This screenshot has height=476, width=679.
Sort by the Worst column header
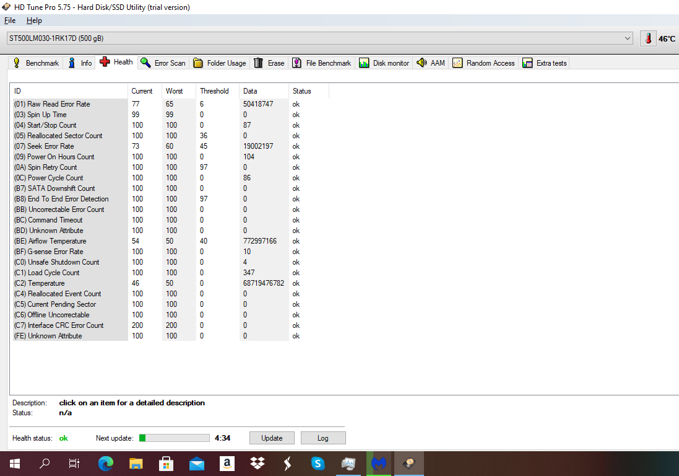[179, 91]
